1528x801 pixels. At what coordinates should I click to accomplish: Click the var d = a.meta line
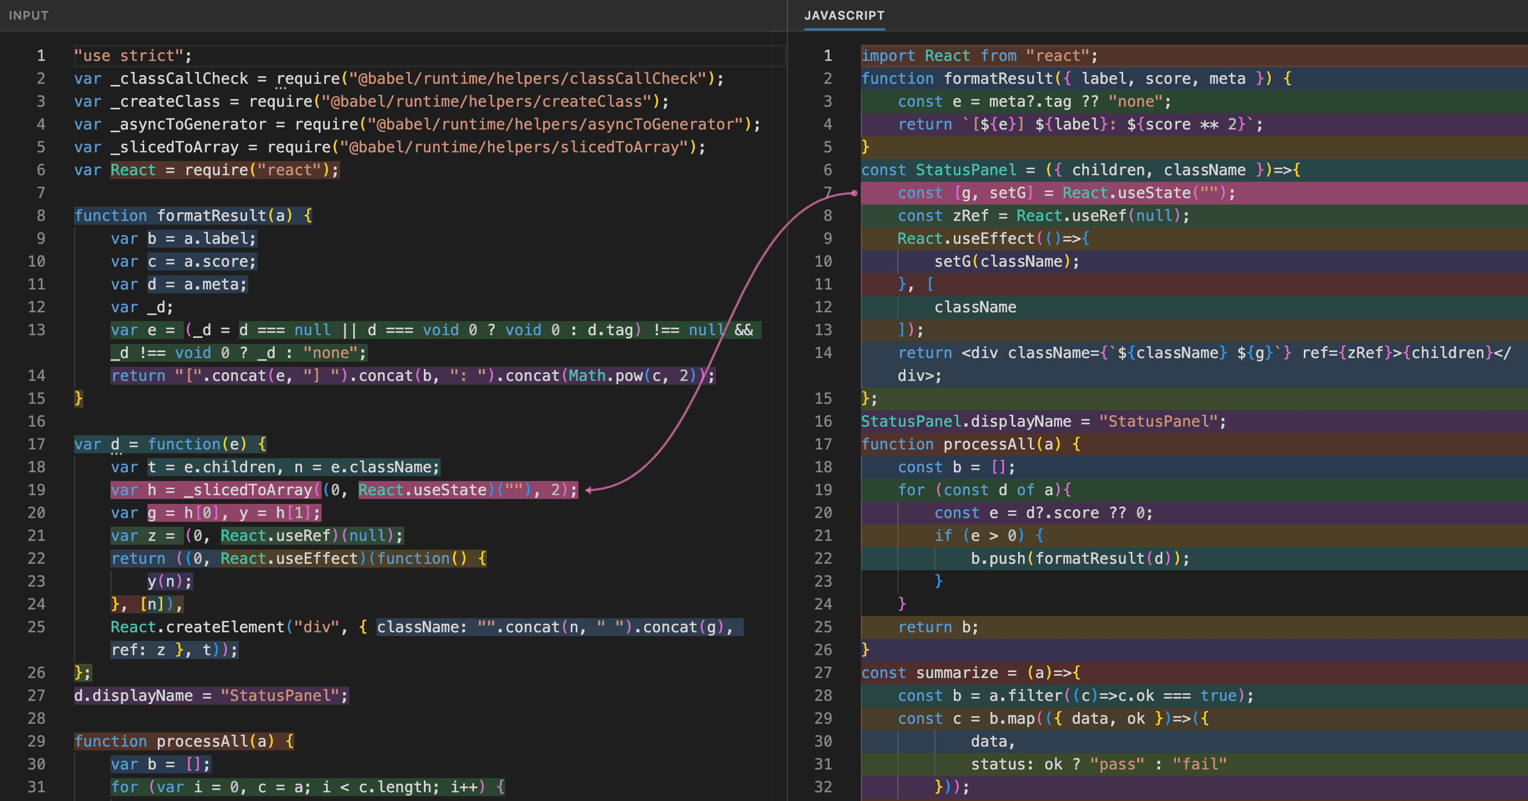point(179,284)
